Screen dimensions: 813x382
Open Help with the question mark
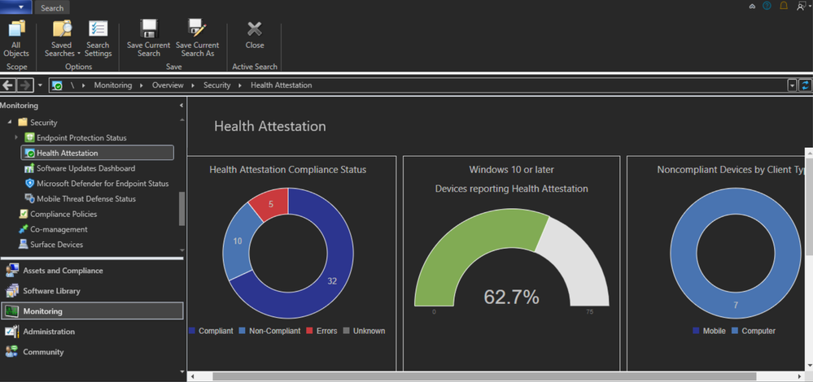click(x=767, y=7)
